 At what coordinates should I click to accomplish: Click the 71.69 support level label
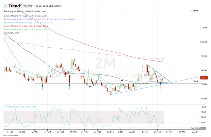[195, 81]
